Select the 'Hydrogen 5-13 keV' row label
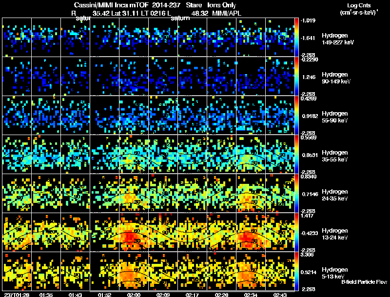390x297 pixels. (x=334, y=273)
